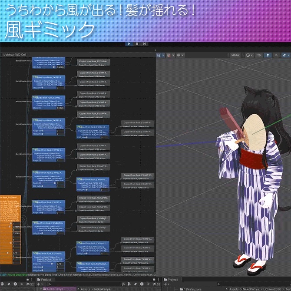Click the 0.75 field in Smoot... node
The height and width of the screenshot is (291, 291).
60,264
